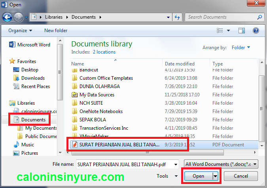267x188 pixels.
Task: Click the Libraries breadcrumb in address bar
Action: coord(54,17)
